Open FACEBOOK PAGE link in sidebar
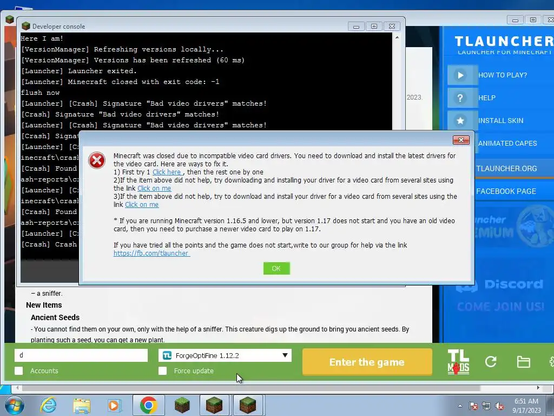This screenshot has height=416, width=554. 506,191
